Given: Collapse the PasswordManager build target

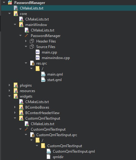Looking at the screenshot, I should [x=20, y=35].
